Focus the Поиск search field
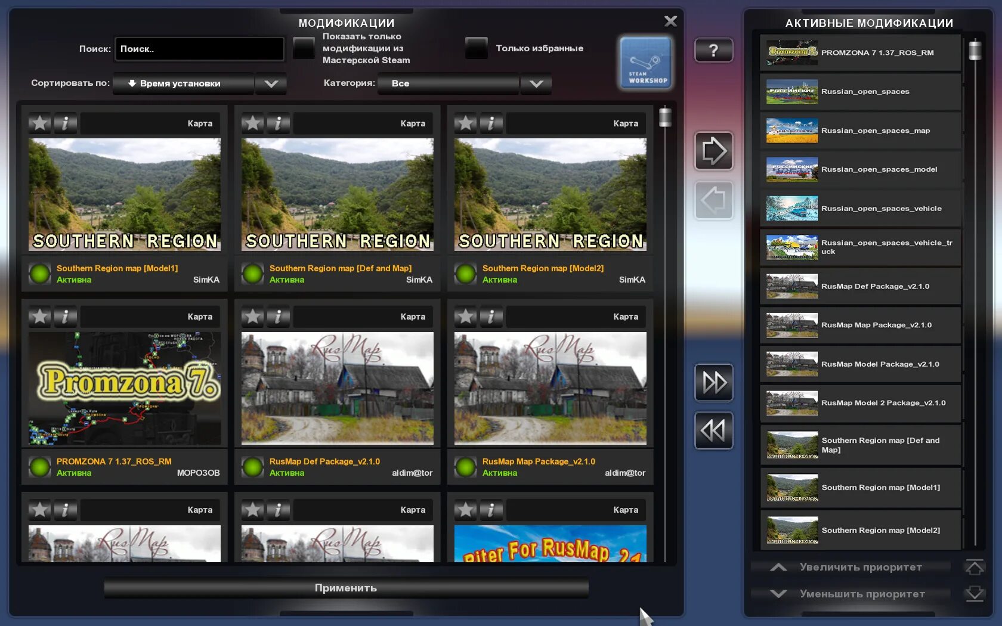1002x626 pixels. click(x=200, y=49)
